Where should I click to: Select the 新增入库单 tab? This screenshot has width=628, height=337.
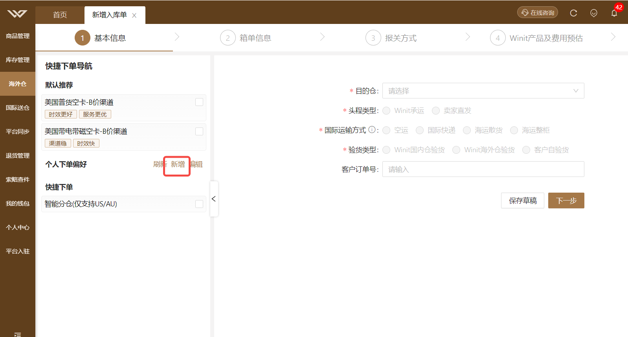110,15
